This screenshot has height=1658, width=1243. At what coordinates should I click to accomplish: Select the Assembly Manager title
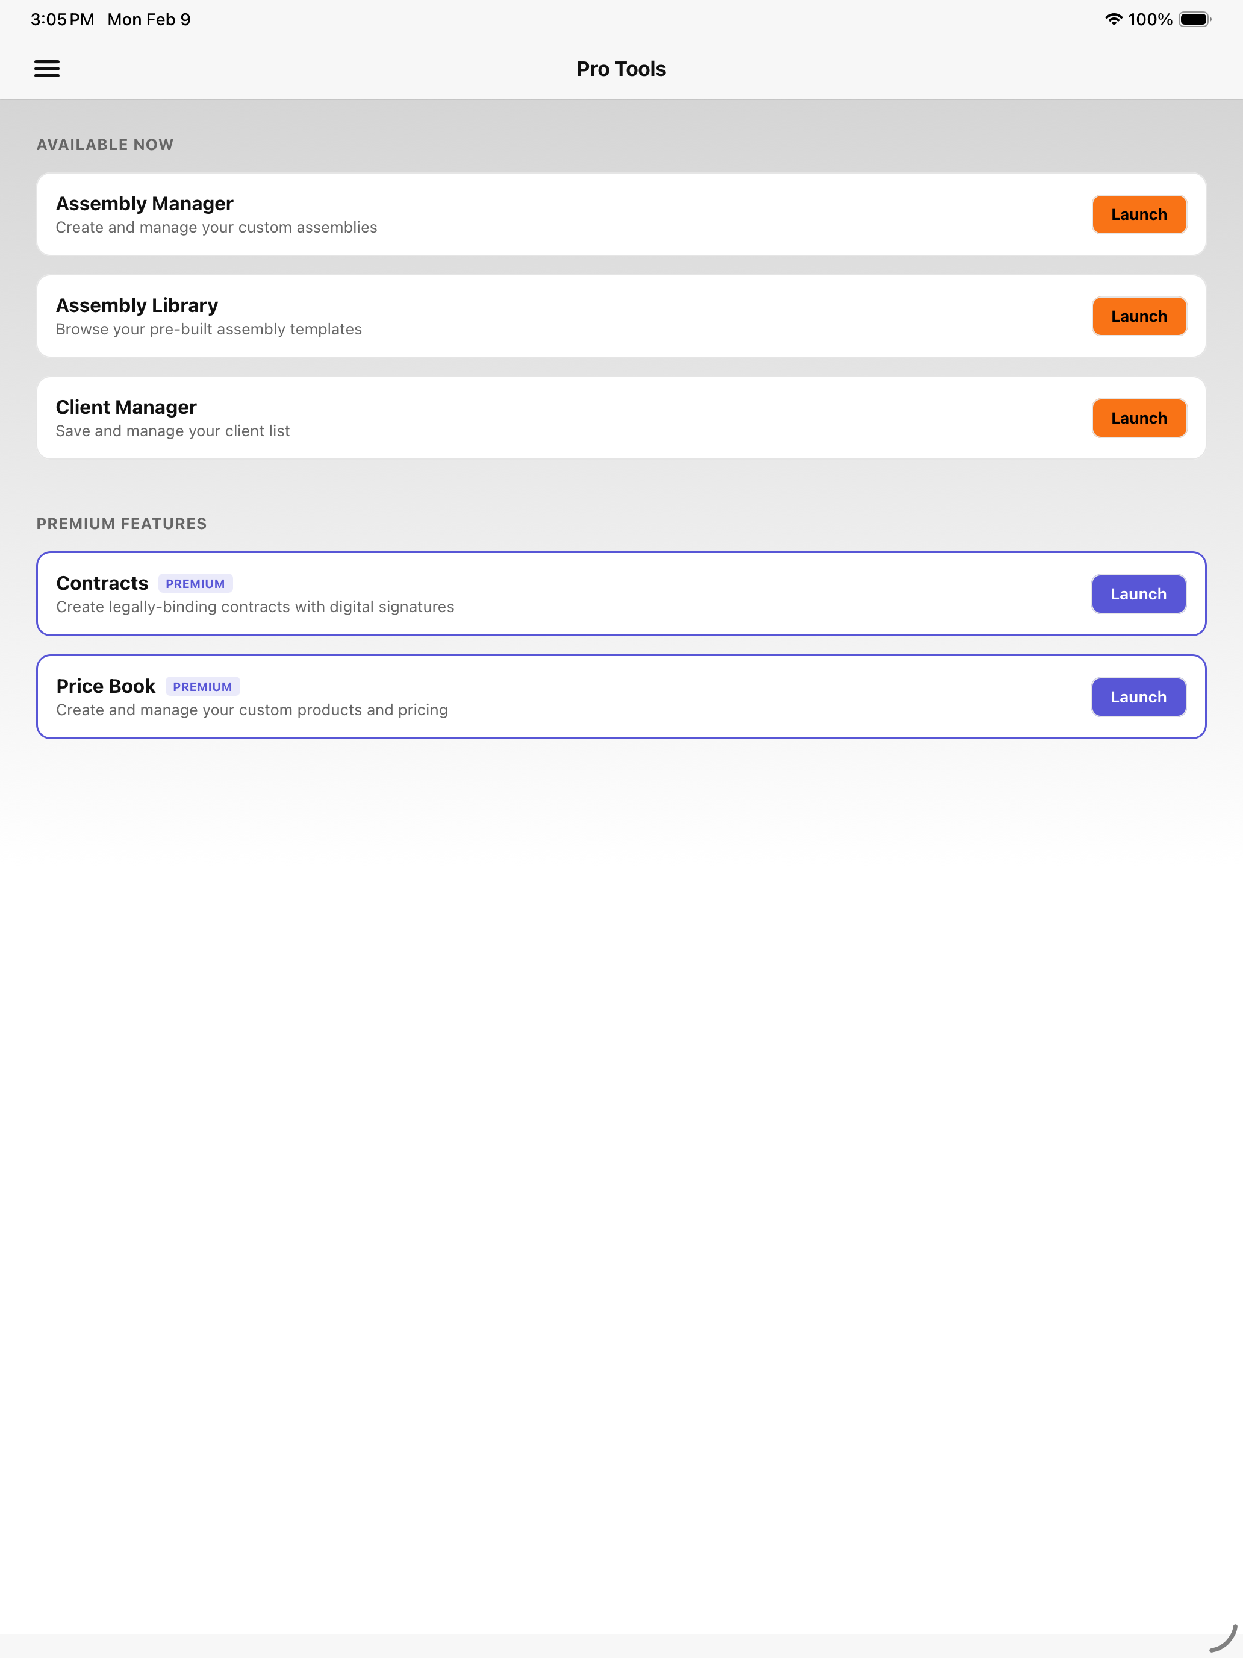(x=145, y=203)
